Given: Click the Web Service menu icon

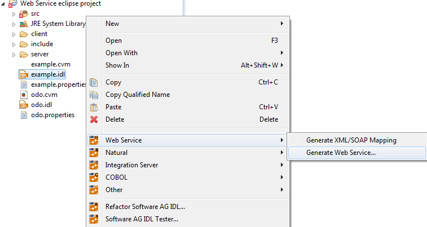Looking at the screenshot, I should tap(94, 140).
